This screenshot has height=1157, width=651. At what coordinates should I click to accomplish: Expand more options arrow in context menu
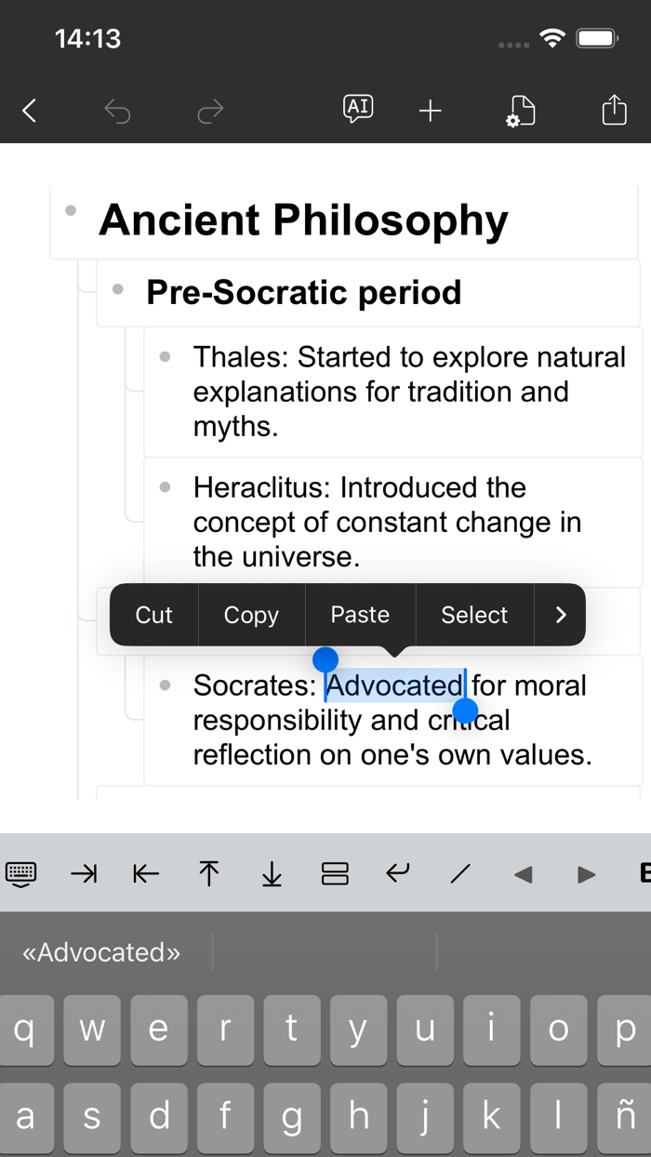[560, 615]
